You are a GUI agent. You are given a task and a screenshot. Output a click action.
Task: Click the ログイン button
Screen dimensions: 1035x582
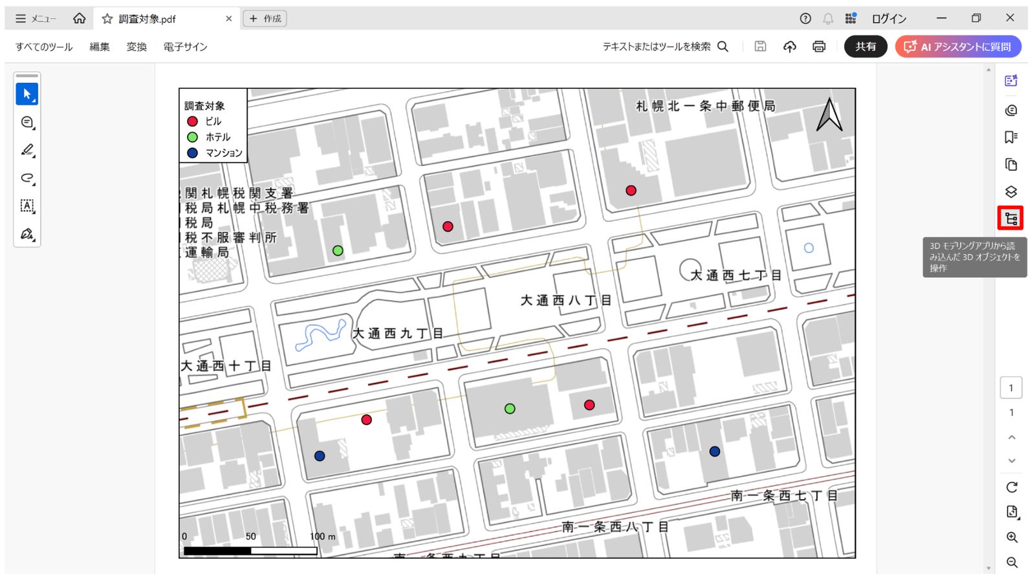click(889, 19)
